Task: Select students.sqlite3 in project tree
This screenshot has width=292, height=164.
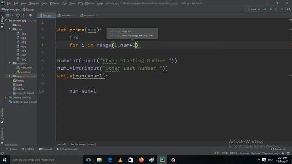Action: click(23, 93)
